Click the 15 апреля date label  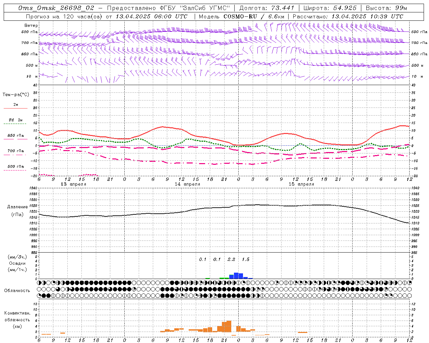301,184
